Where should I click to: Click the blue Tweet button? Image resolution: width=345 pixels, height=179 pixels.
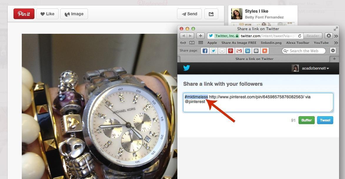tap(325, 120)
